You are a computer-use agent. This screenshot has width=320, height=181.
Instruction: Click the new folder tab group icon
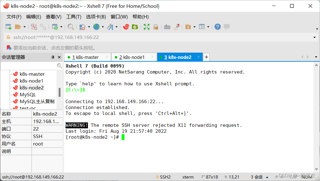[x=188, y=27]
